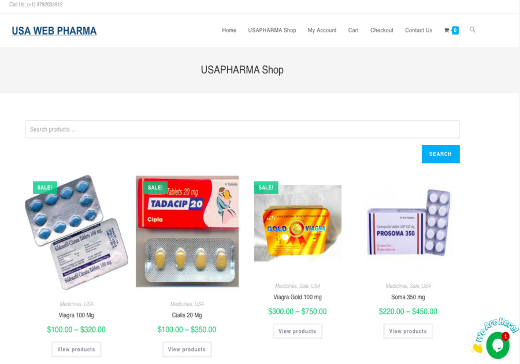
Task: View products for Soma 350 mg
Action: [408, 331]
